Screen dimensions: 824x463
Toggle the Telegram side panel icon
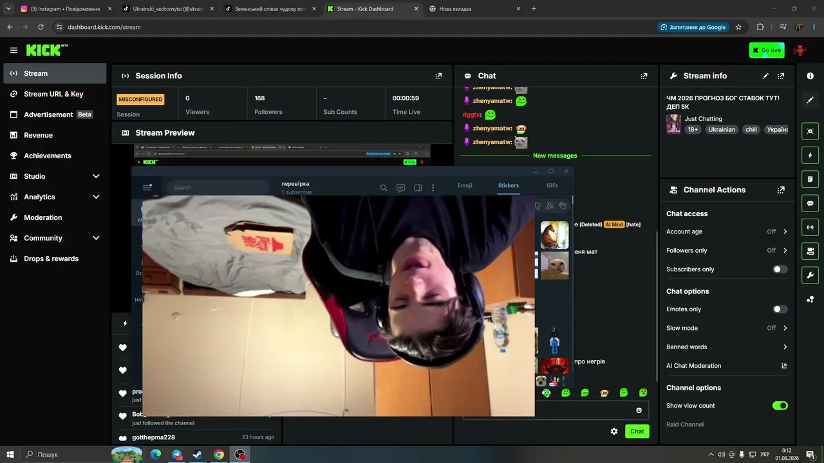point(418,188)
